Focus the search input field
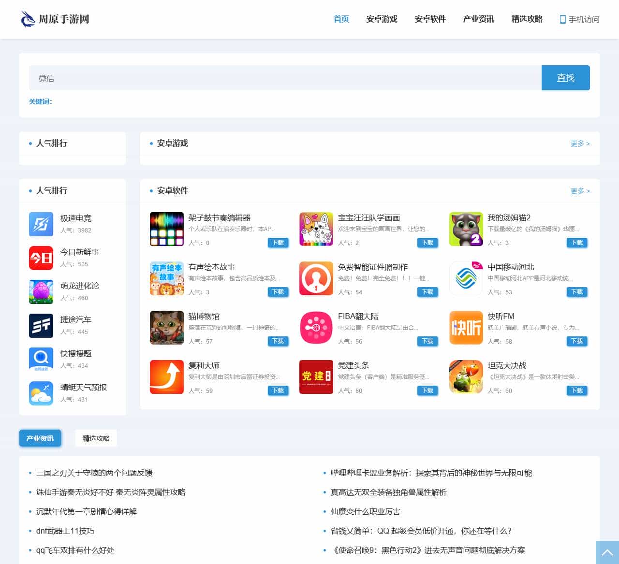This screenshot has height=564, width=619. (285, 78)
